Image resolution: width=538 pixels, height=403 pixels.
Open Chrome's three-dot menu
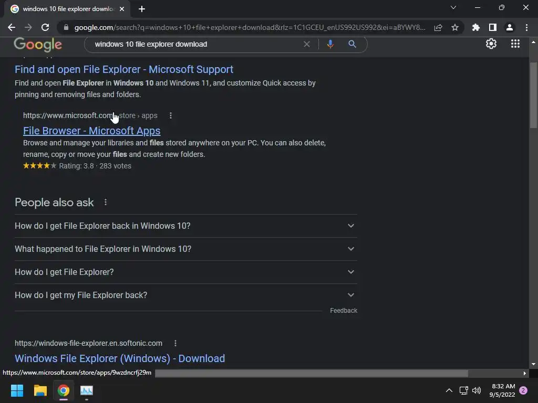(526, 27)
